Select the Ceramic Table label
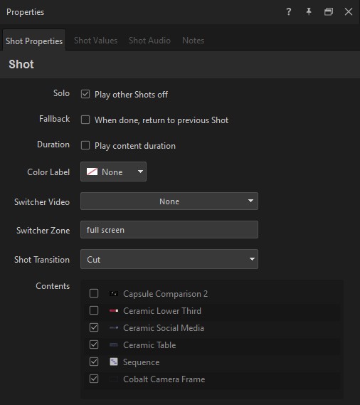 click(x=149, y=344)
